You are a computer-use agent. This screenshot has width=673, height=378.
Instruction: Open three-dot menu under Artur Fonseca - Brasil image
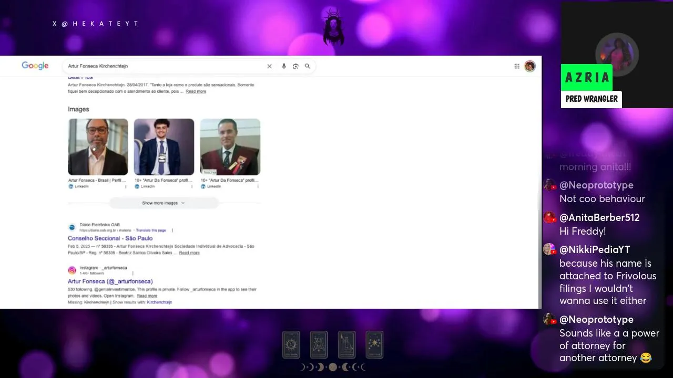pos(126,186)
